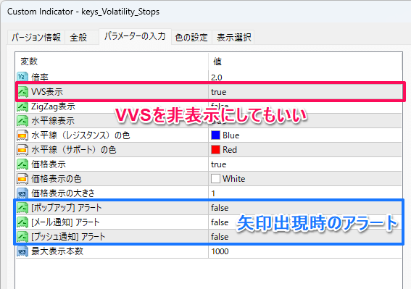Click the color icon beside 価格表示の色

click(22, 179)
